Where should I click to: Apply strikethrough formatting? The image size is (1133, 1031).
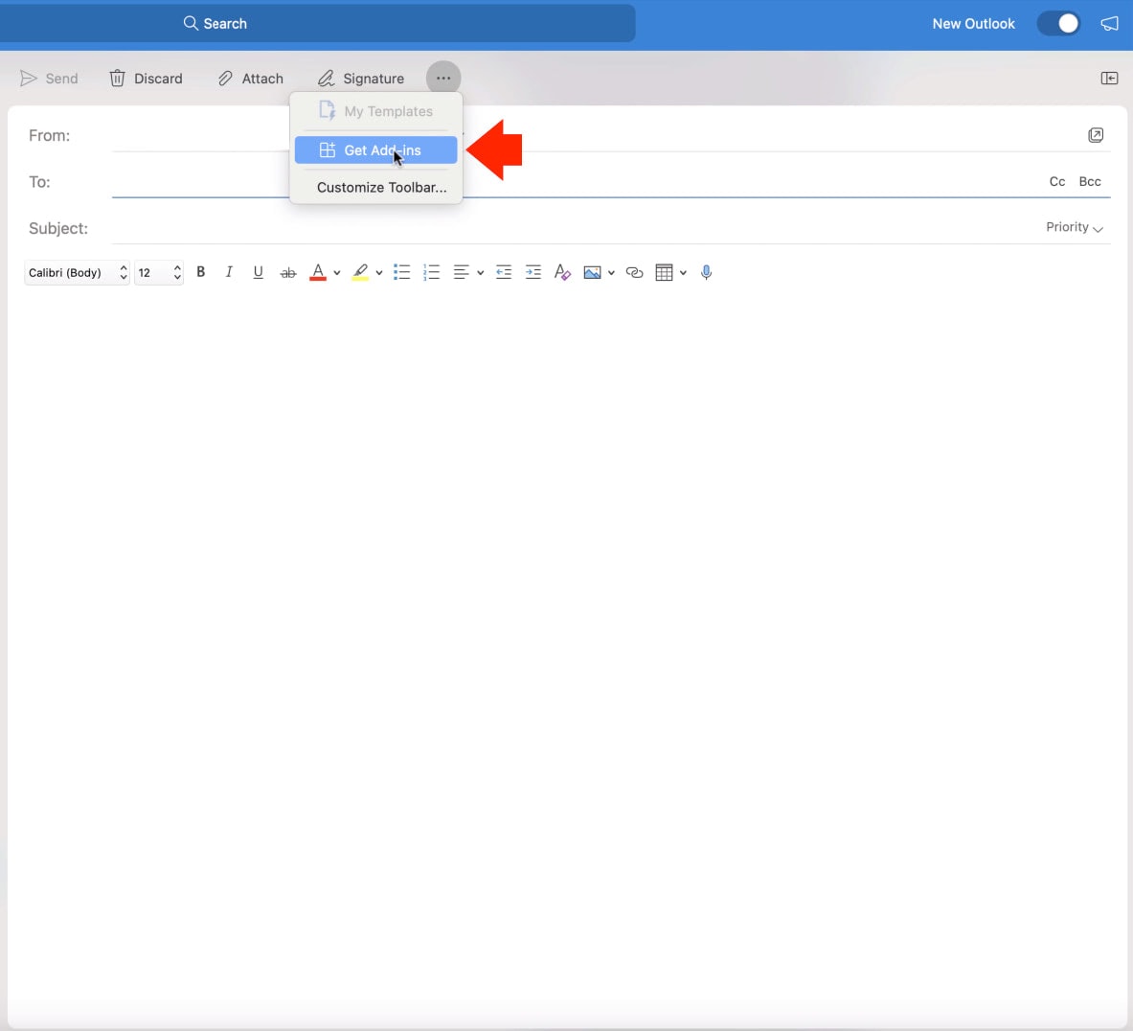[x=288, y=272]
